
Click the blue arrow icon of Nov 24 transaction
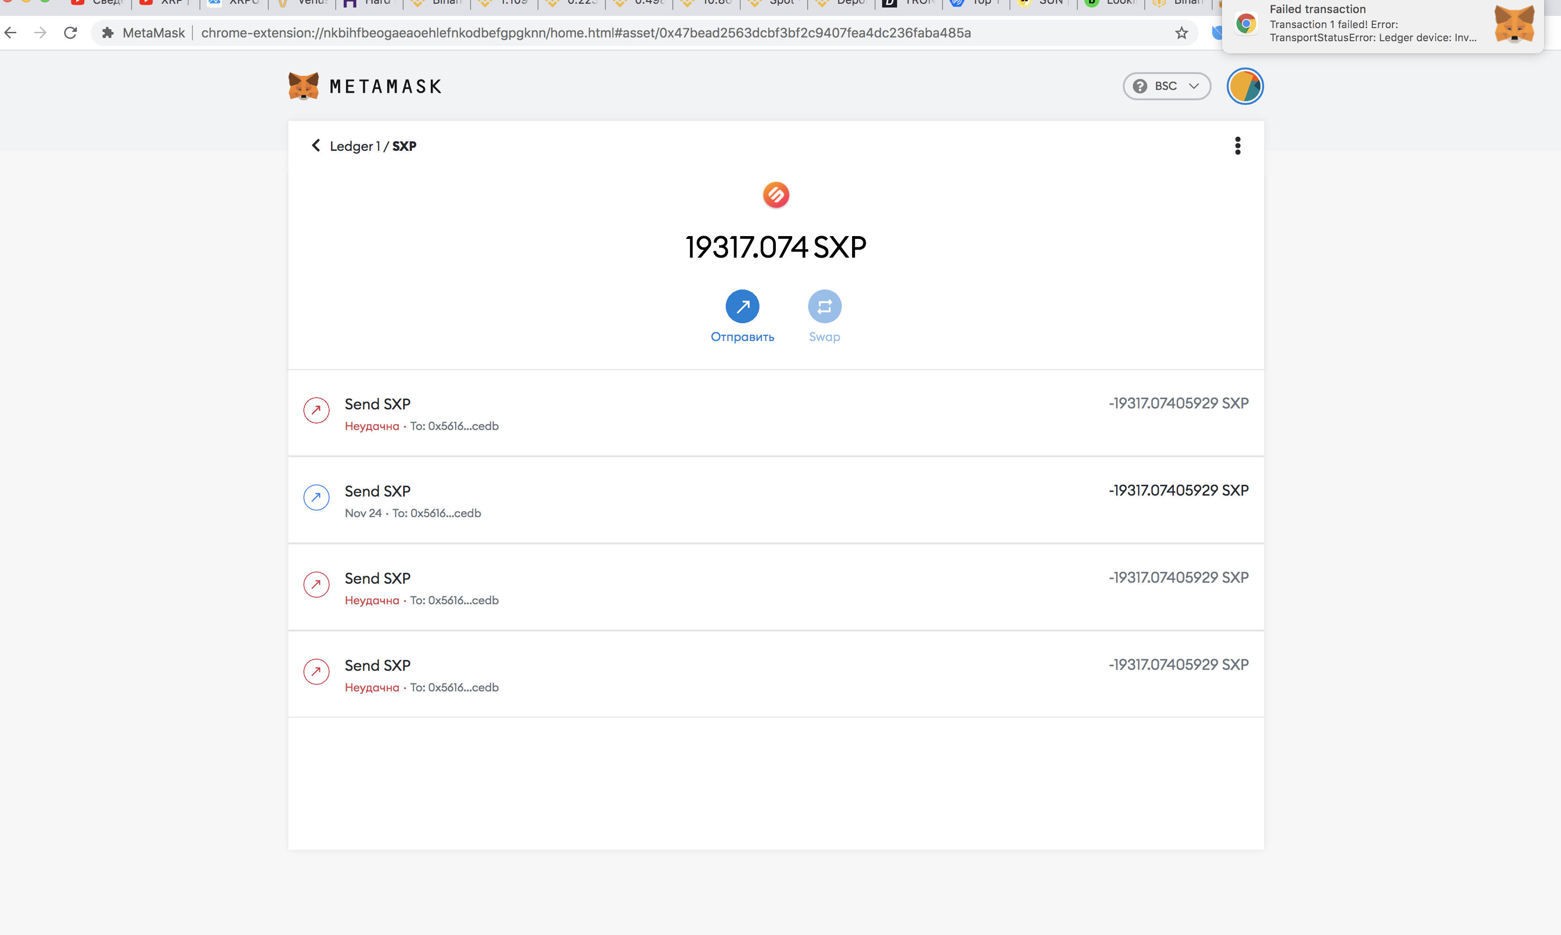pyautogui.click(x=316, y=497)
